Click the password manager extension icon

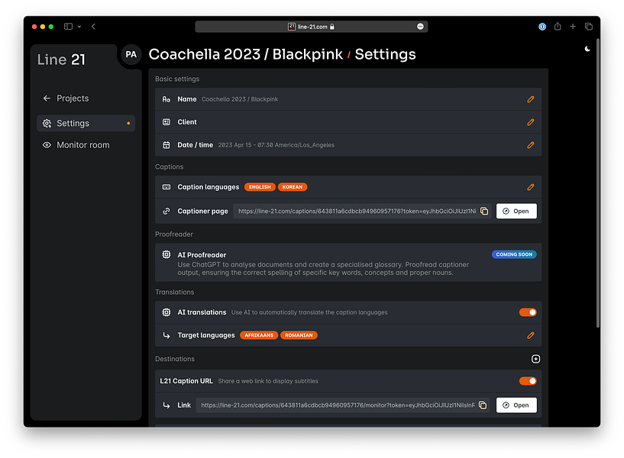542,26
